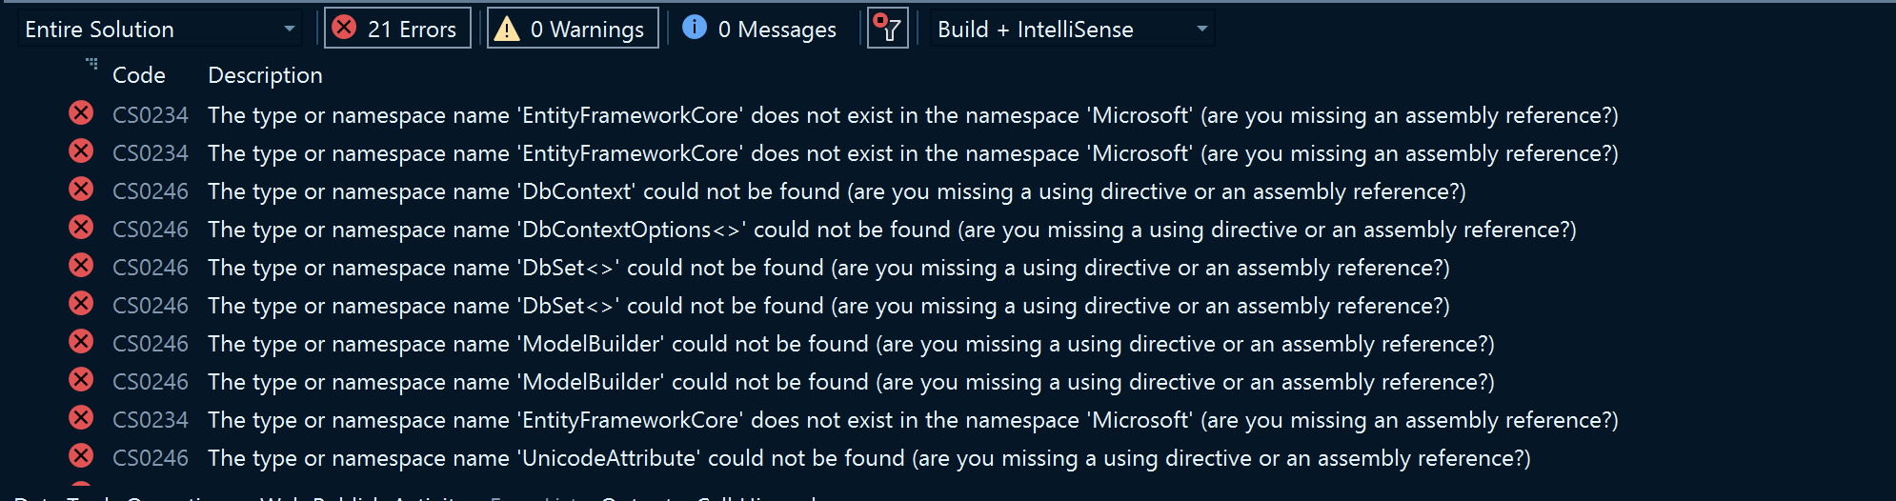This screenshot has width=1896, height=501.
Task: Toggle the 0 Warnings filter button
Action: (x=573, y=29)
